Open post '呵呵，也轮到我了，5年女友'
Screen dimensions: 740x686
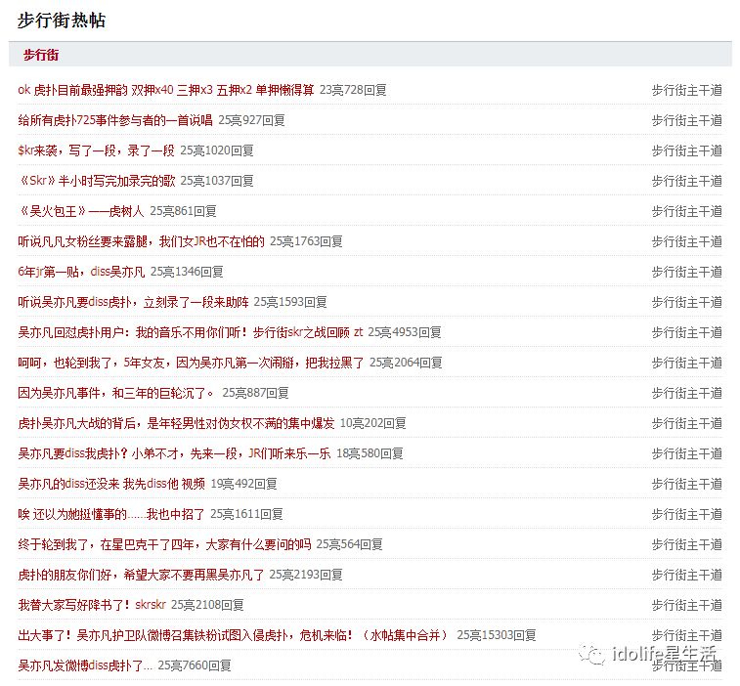click(192, 363)
